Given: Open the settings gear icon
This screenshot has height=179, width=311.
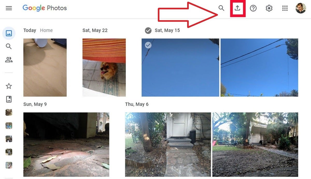Looking at the screenshot, I should click(x=269, y=8).
